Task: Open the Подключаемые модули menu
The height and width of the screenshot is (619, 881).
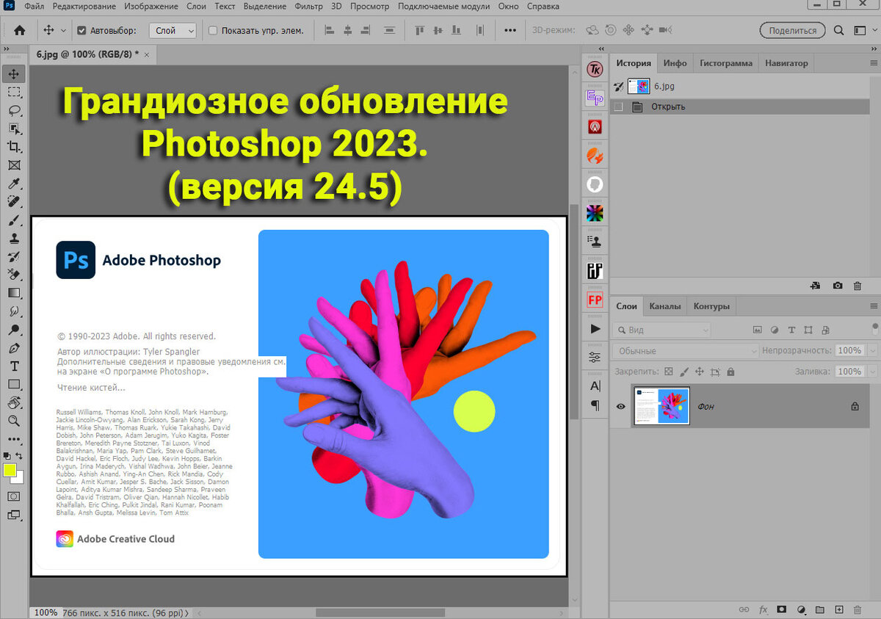Action: click(x=443, y=6)
